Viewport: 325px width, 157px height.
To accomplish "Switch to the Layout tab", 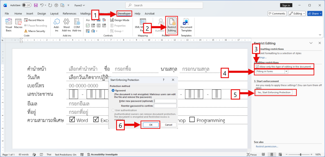I will point(54,14).
